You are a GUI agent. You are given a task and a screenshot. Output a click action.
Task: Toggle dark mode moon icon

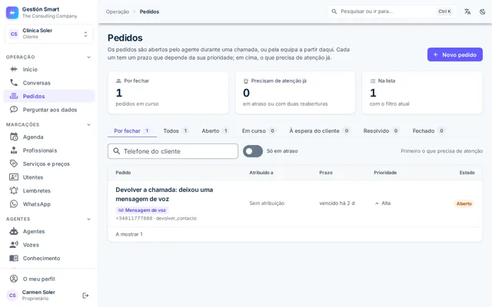483,12
